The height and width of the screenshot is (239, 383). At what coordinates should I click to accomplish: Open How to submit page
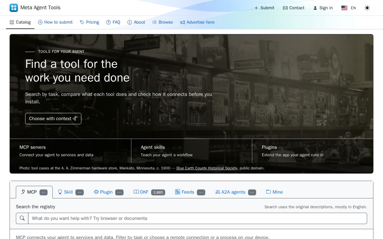click(55, 22)
